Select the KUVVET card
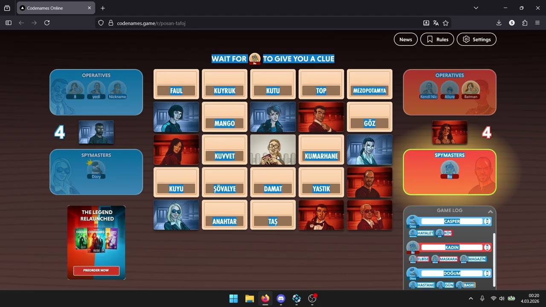 [x=224, y=150]
